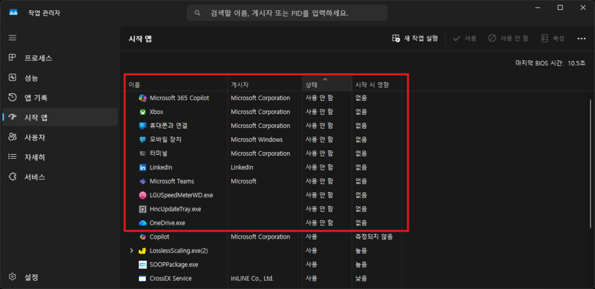
Task: Select the SOOPPackage.exe name text
Action: pyautogui.click(x=173, y=265)
